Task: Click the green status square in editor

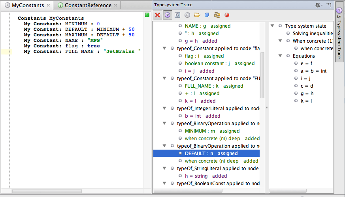Action: 147,15
